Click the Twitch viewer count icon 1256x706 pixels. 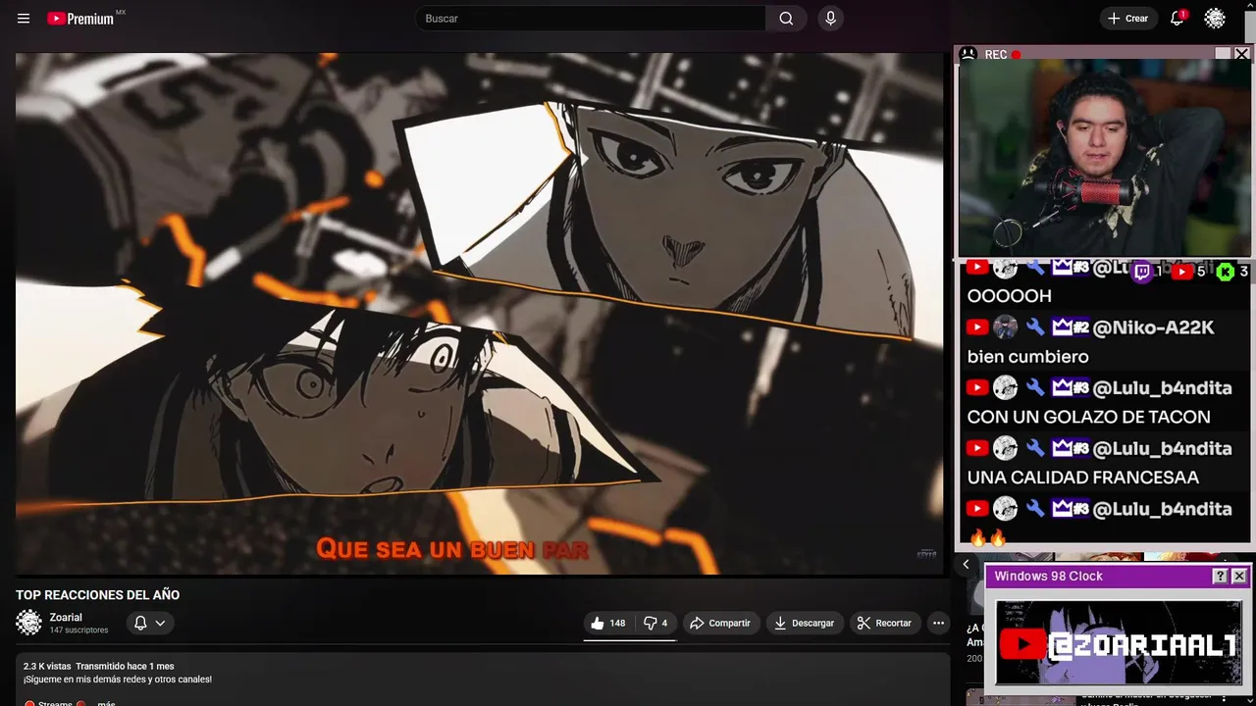point(1141,272)
